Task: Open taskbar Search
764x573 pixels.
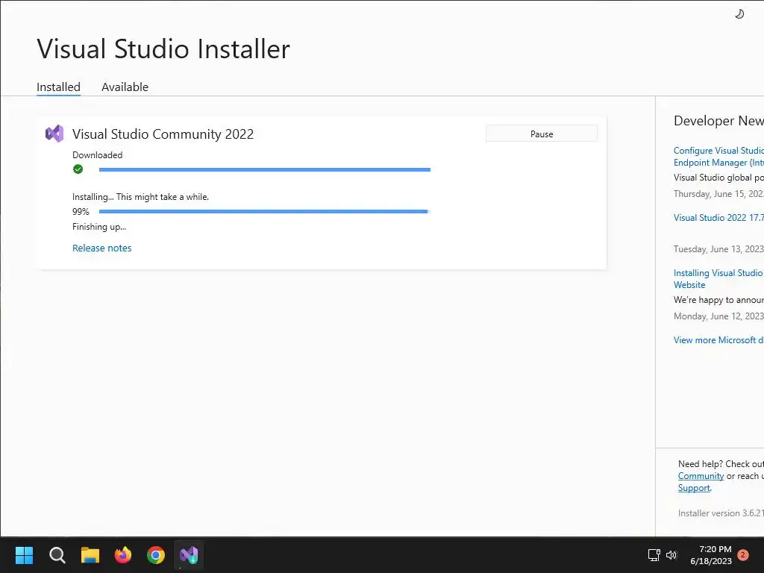Action: point(57,555)
